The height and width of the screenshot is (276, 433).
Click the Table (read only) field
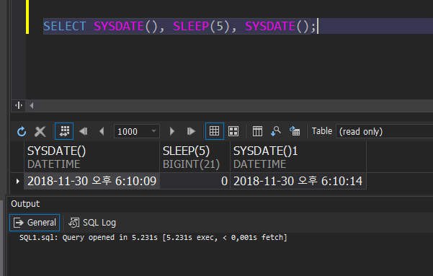(x=385, y=131)
